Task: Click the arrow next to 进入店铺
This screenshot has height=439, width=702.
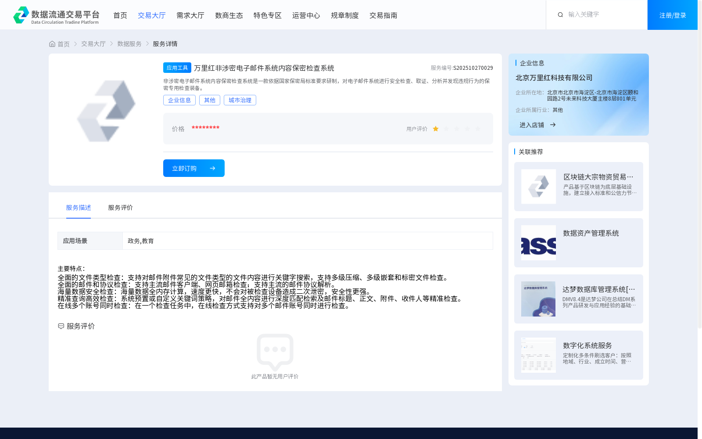Action: 553,125
